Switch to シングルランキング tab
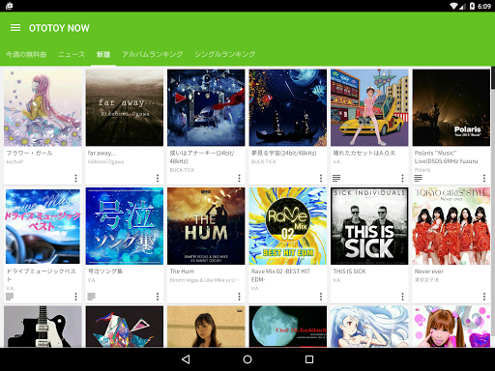This screenshot has width=495, height=371. coord(224,54)
